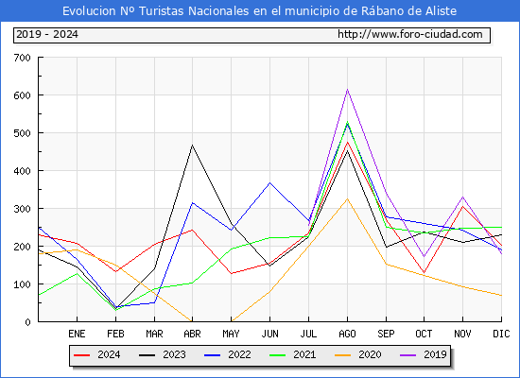Image resolution: width=520 pixels, height=378 pixels.
Task: Click the orange 2020 legend swatch
Action: [x=342, y=355]
